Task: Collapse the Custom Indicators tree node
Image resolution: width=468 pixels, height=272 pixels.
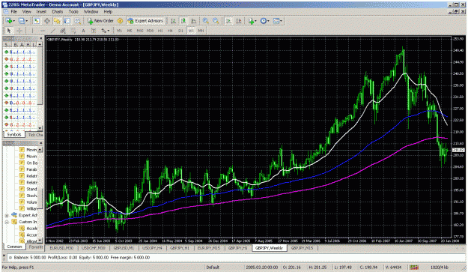Action: pos(6,222)
